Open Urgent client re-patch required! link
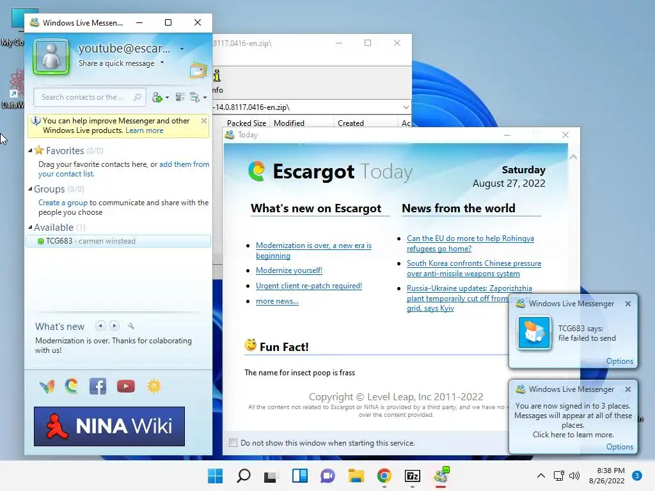This screenshot has height=491, width=655. tap(309, 286)
